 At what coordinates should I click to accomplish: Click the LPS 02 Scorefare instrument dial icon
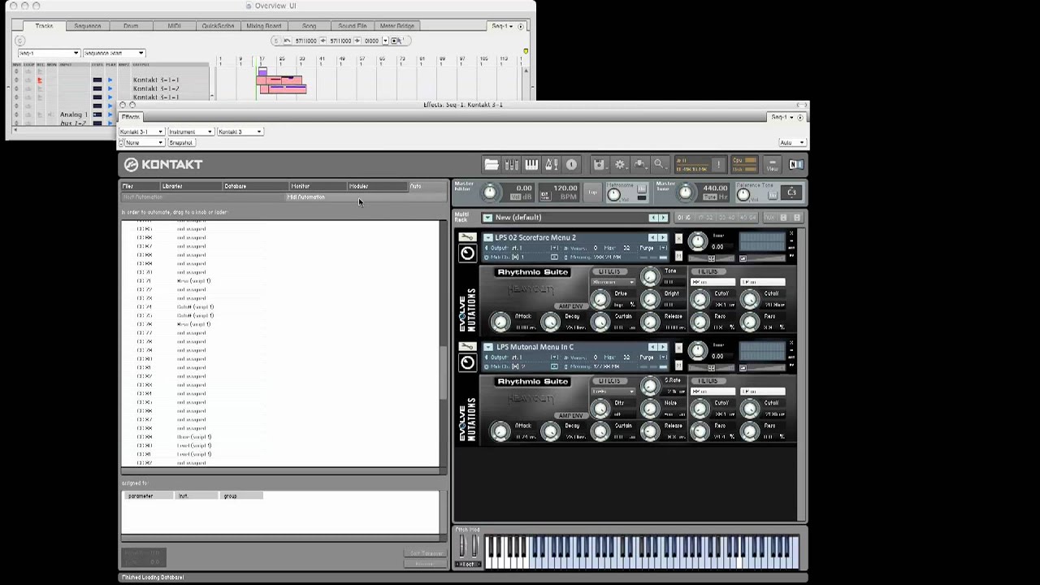467,253
